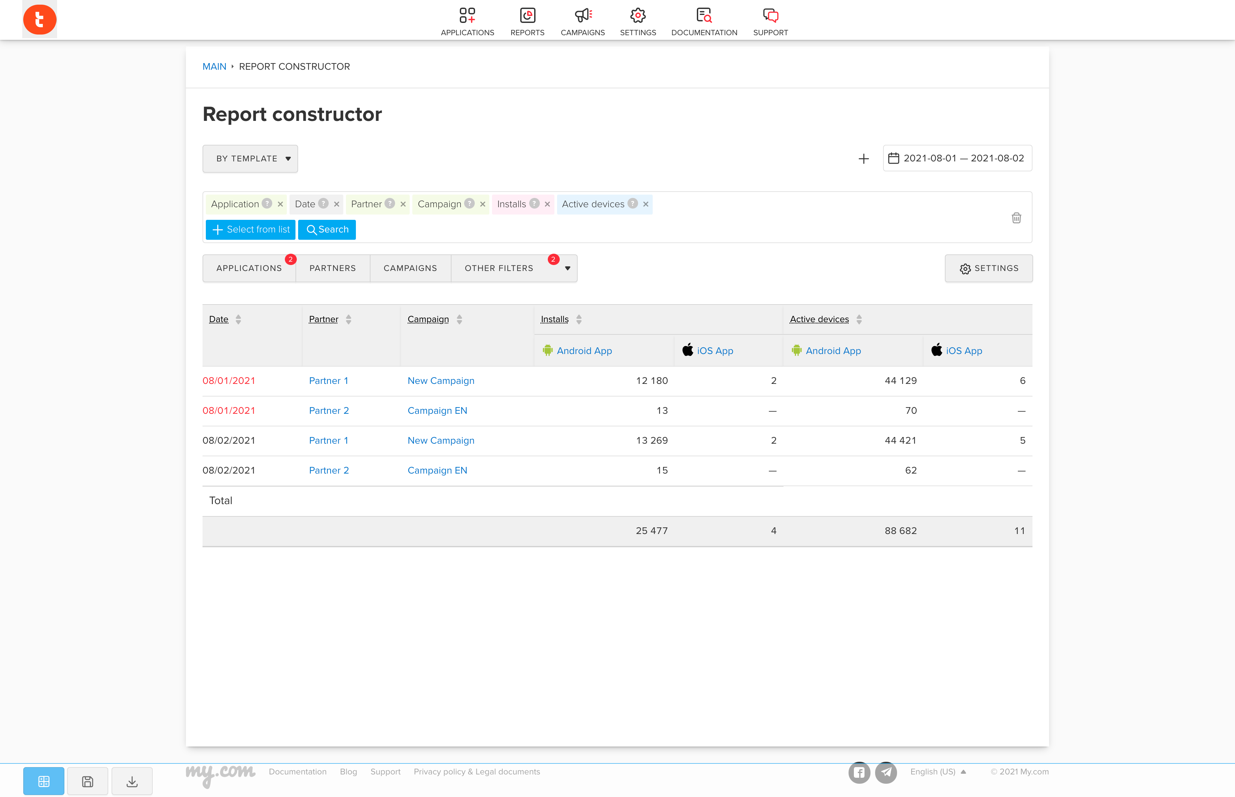Open the Partners filter tab

point(333,268)
